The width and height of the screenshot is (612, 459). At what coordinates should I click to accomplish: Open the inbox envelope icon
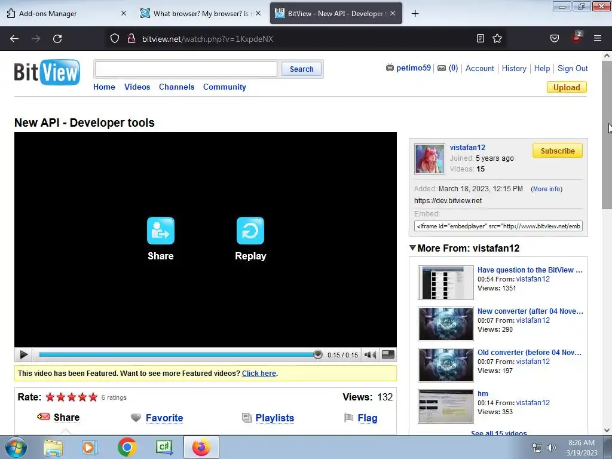442,68
